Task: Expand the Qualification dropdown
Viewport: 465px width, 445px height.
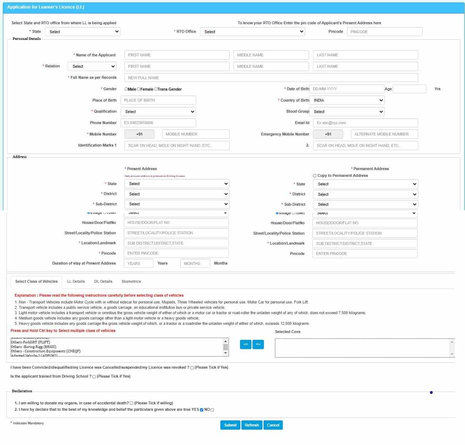Action: click(x=158, y=112)
